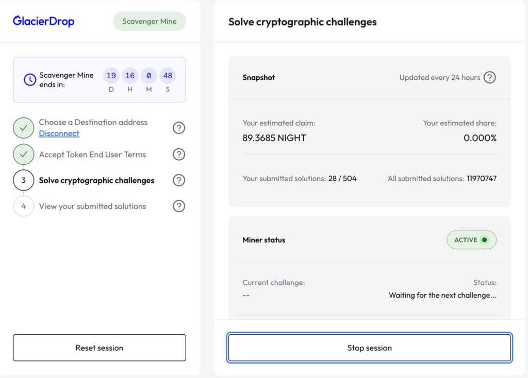Click the days countdown value 19
Image resolution: width=528 pixels, height=378 pixels.
click(x=111, y=76)
